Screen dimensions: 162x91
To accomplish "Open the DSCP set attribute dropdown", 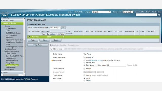I will pyautogui.click(x=93, y=65).
